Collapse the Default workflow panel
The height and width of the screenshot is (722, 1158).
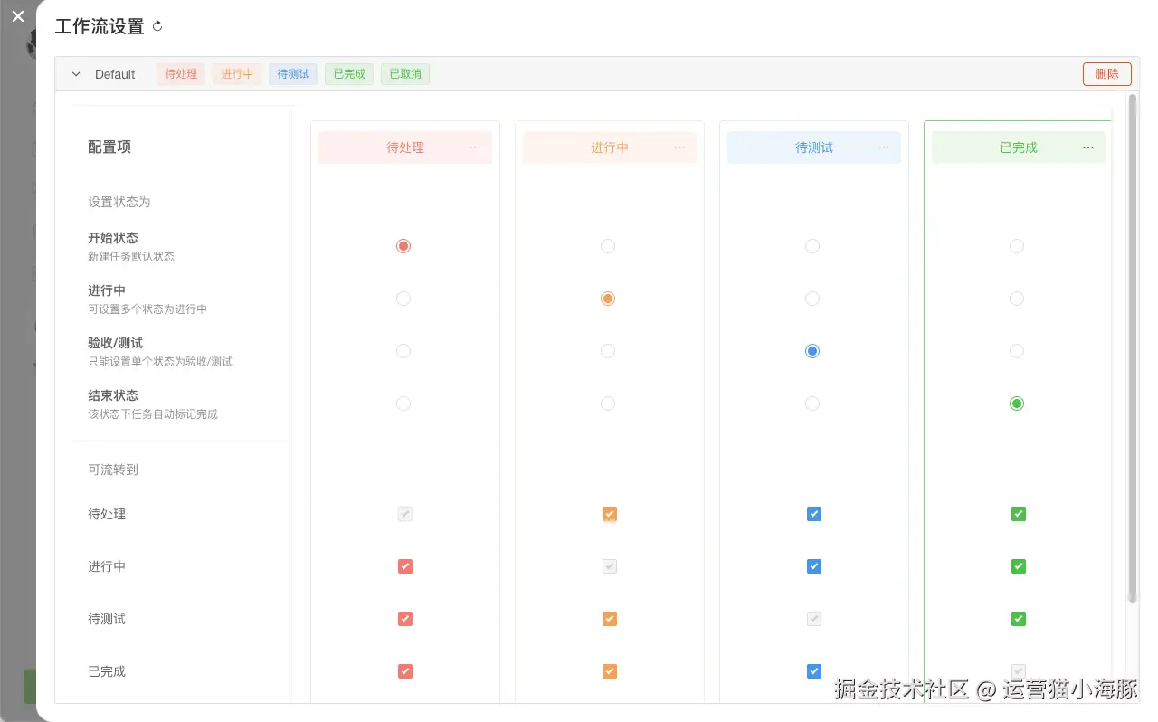click(x=76, y=74)
